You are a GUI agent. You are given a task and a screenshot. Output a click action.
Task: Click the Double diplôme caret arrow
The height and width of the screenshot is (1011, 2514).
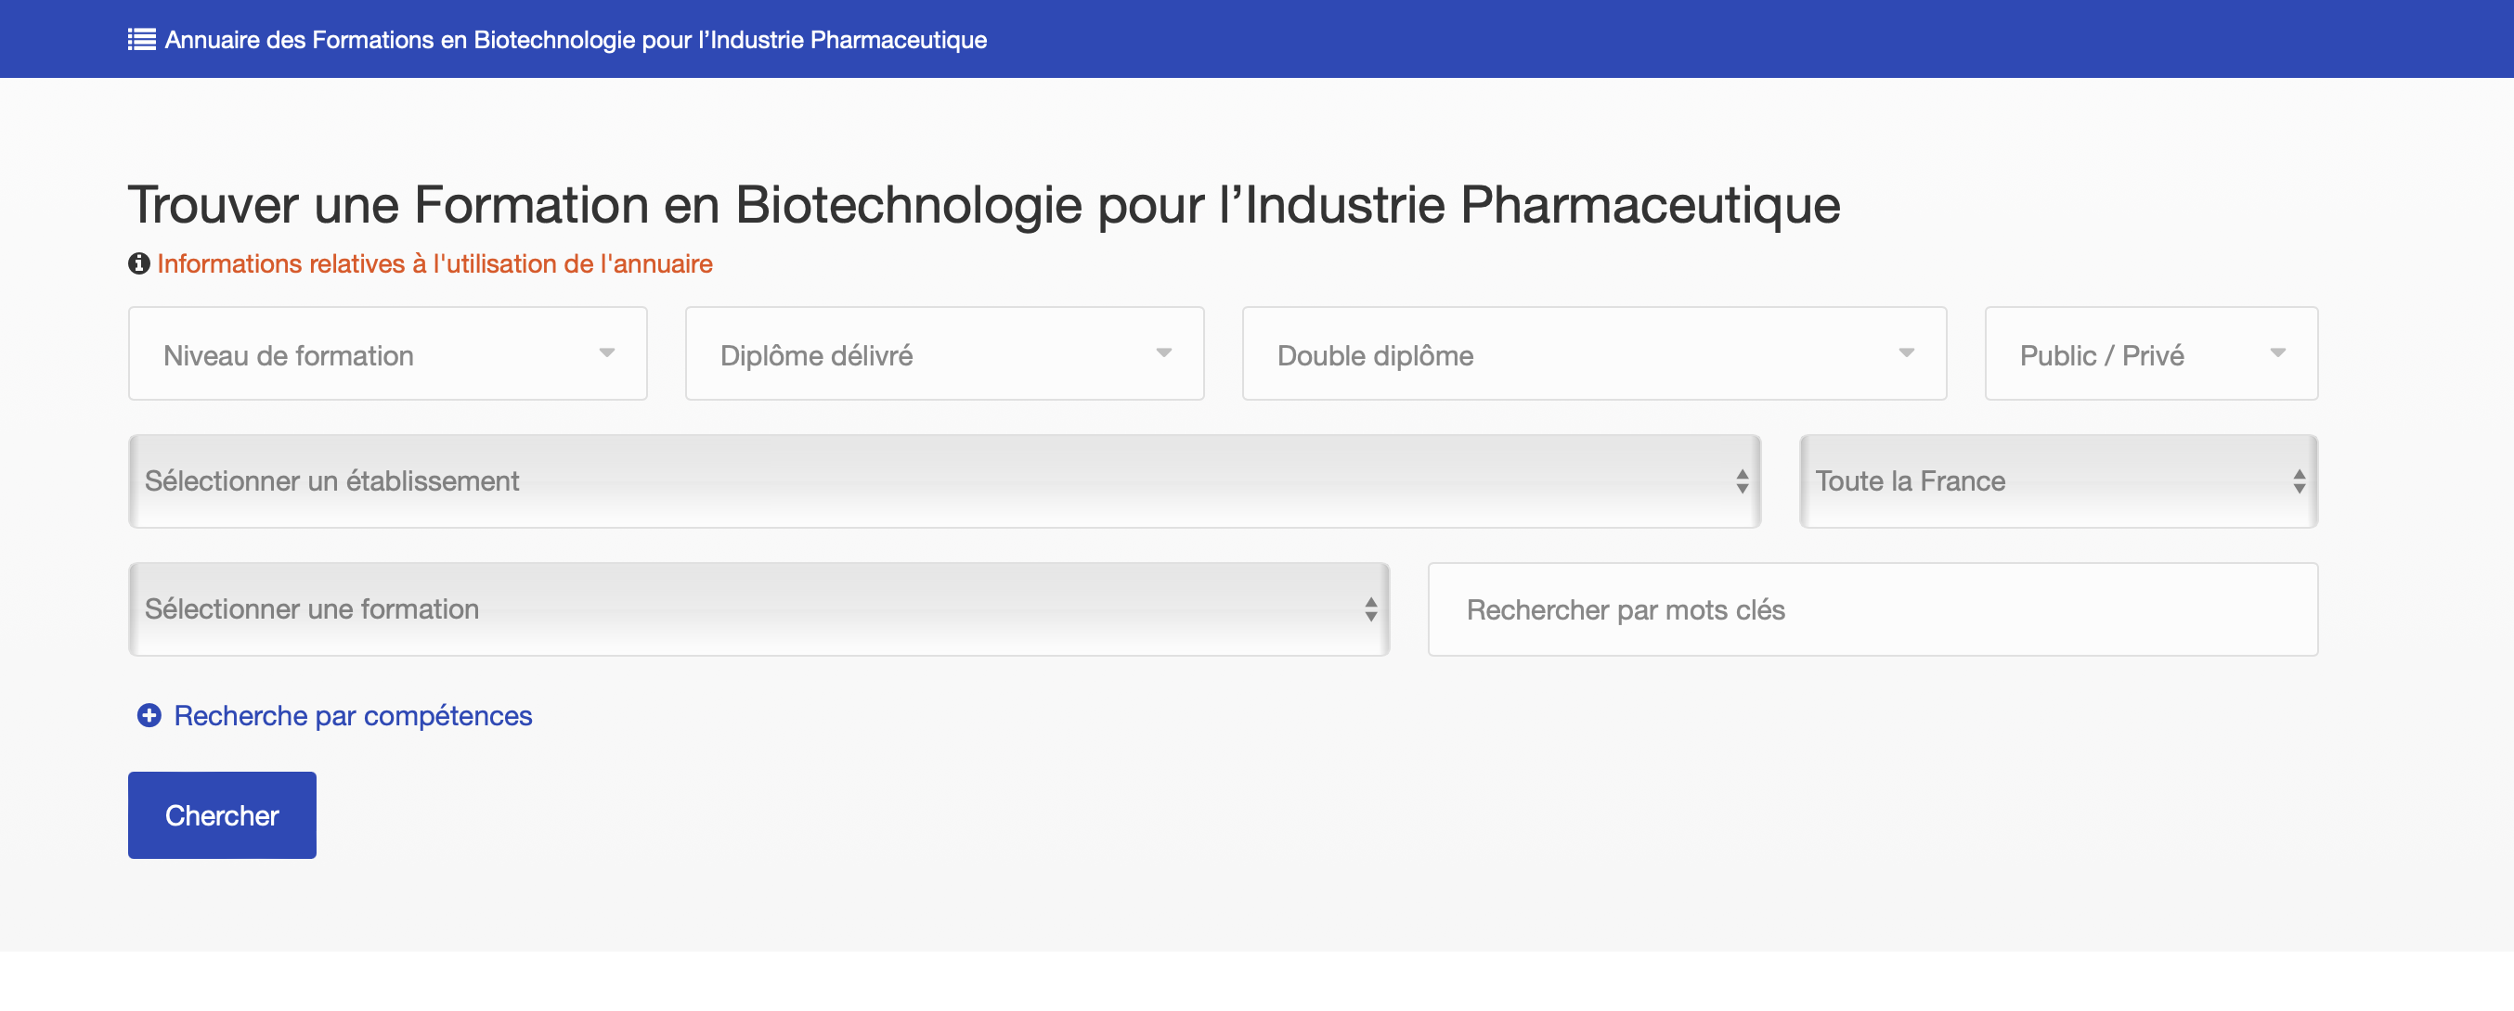[1905, 353]
